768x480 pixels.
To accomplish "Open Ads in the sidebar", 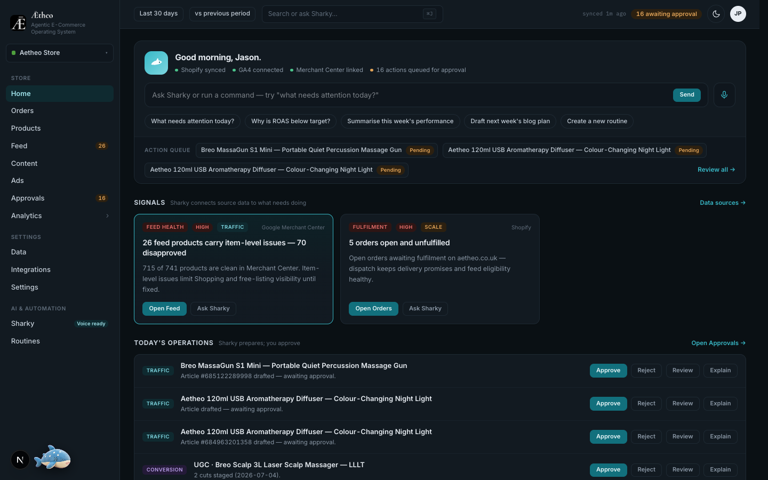I will (x=60, y=181).
